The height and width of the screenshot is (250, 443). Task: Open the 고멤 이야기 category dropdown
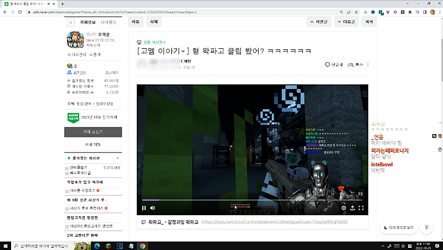(x=163, y=51)
